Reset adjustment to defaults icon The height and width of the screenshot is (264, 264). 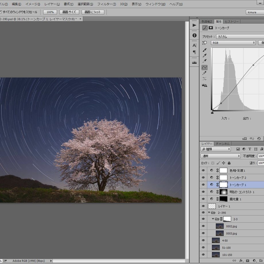point(259,139)
